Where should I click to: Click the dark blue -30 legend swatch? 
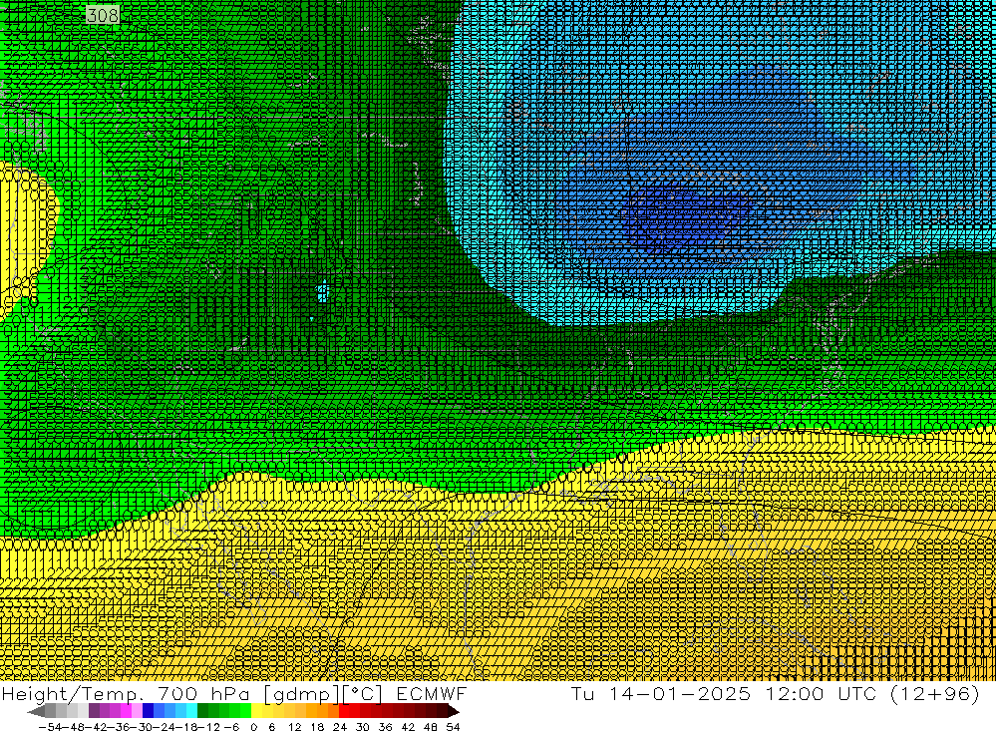(149, 711)
